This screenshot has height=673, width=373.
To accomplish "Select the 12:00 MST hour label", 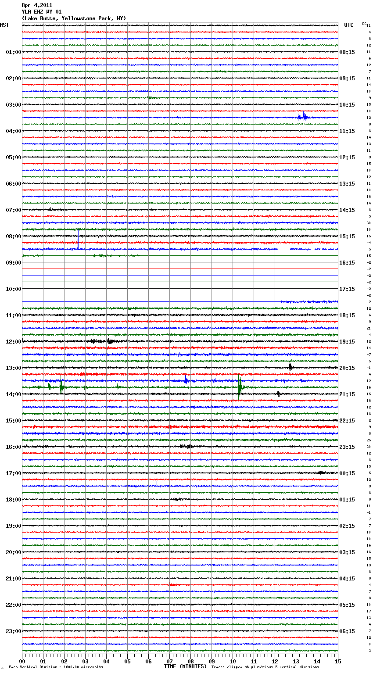I will click(13, 342).
